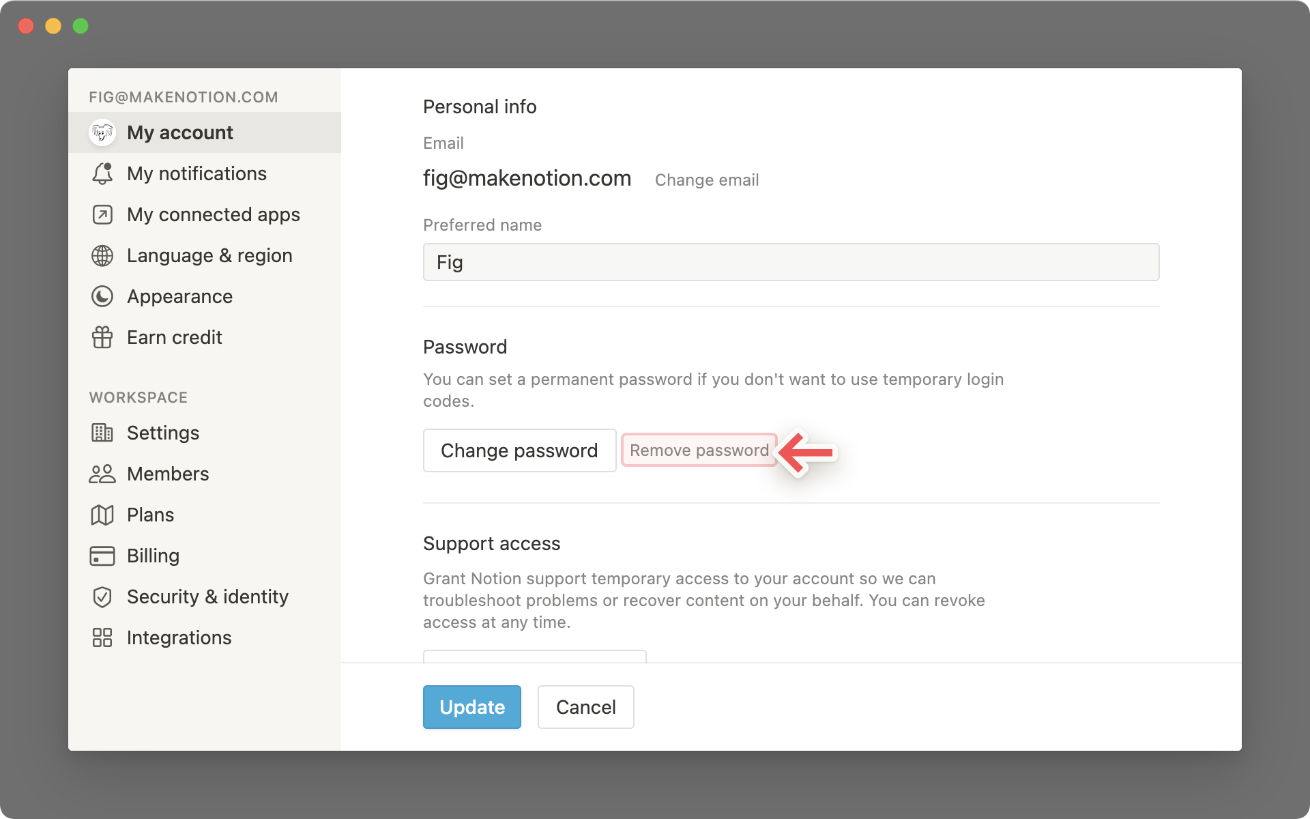The image size is (1310, 819).
Task: Click the Language & region icon
Action: point(102,255)
